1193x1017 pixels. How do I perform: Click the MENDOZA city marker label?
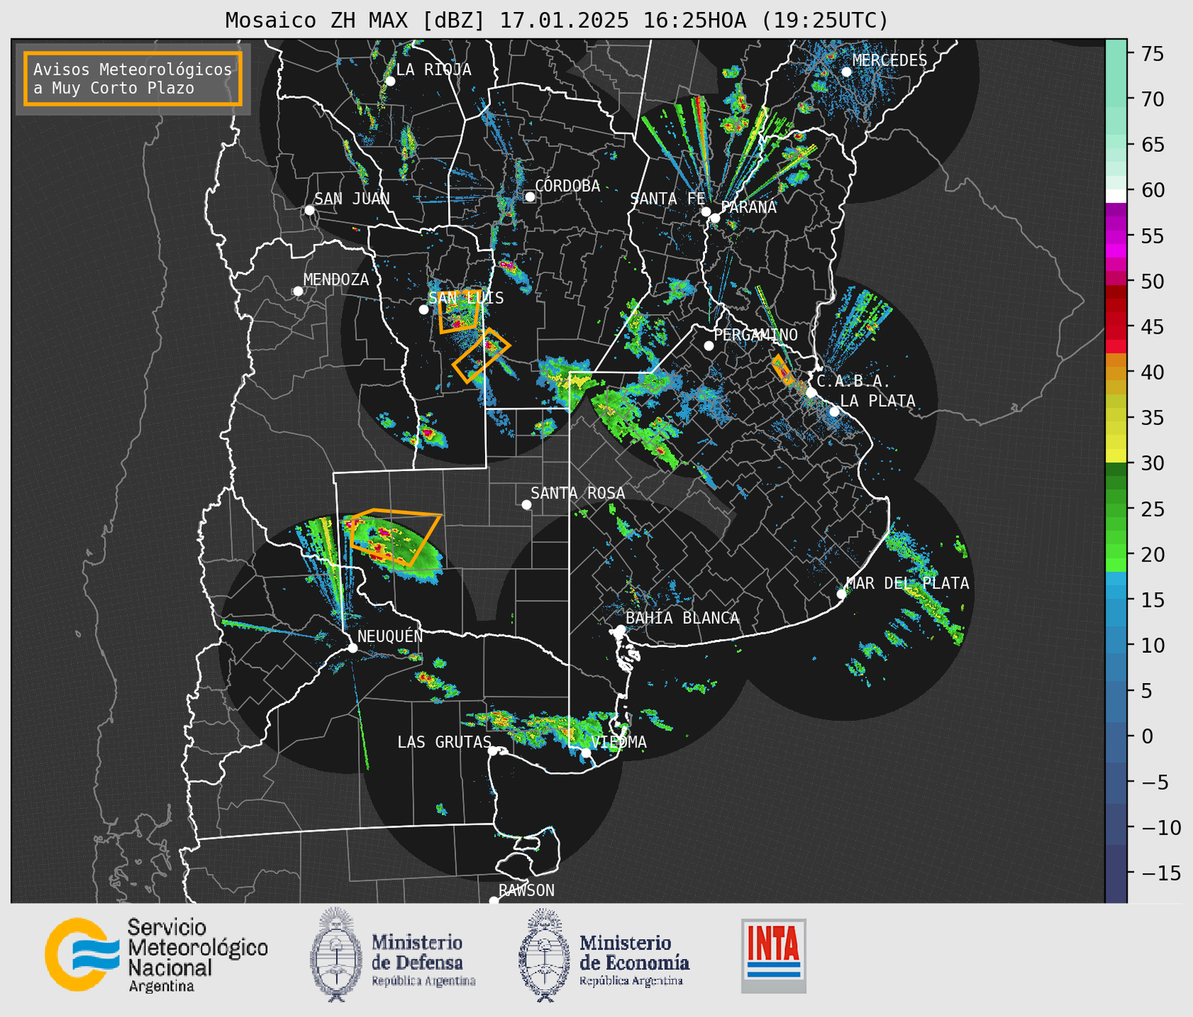tap(336, 279)
